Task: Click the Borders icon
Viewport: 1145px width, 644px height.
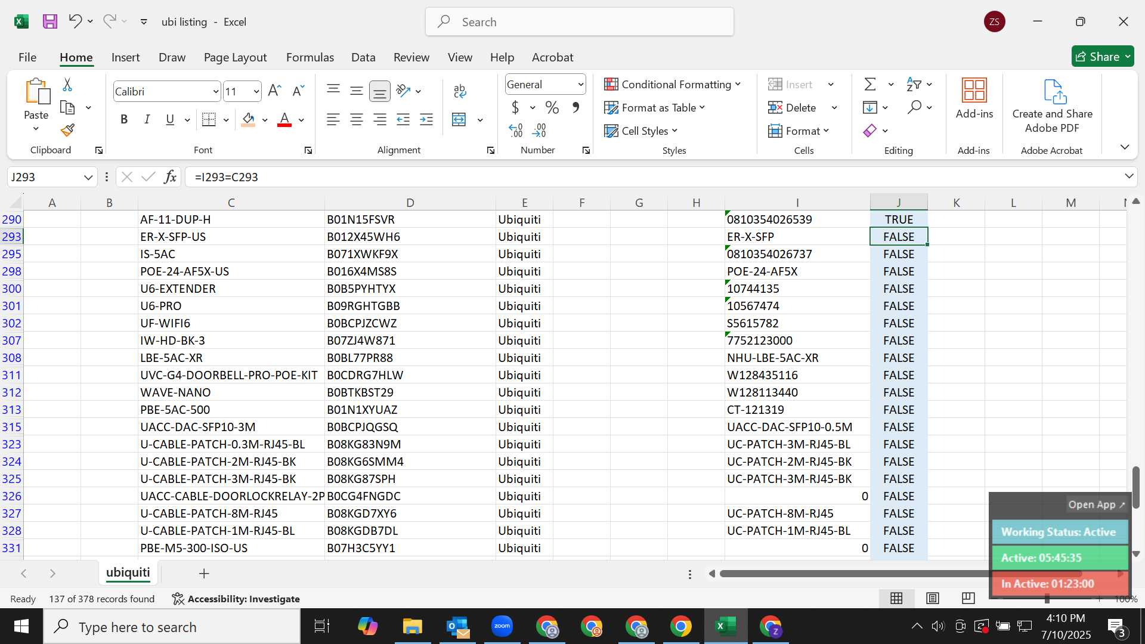Action: coord(209,119)
